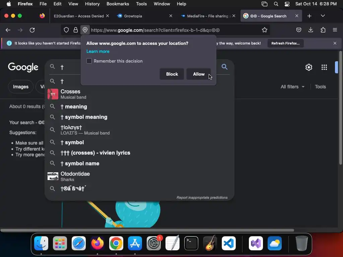343x257 pixels.
Task: Open Terminal from the Dock
Action: [x=191, y=243]
